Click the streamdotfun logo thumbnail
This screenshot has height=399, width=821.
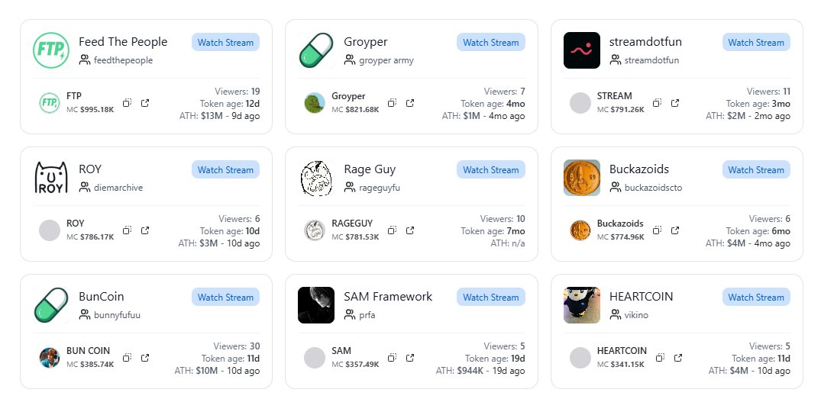point(582,50)
